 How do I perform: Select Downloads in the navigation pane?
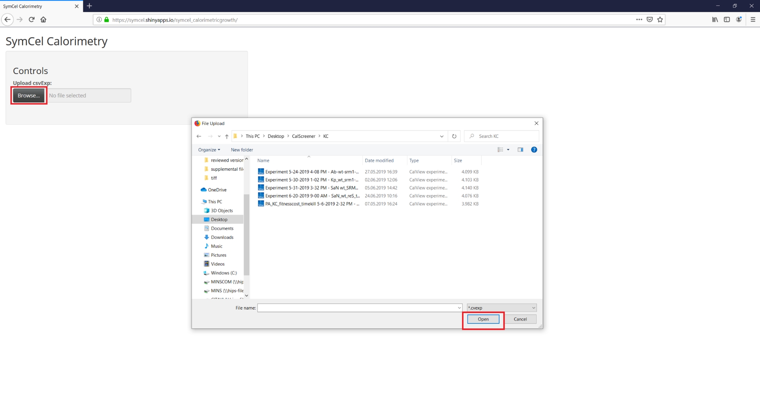click(x=222, y=237)
